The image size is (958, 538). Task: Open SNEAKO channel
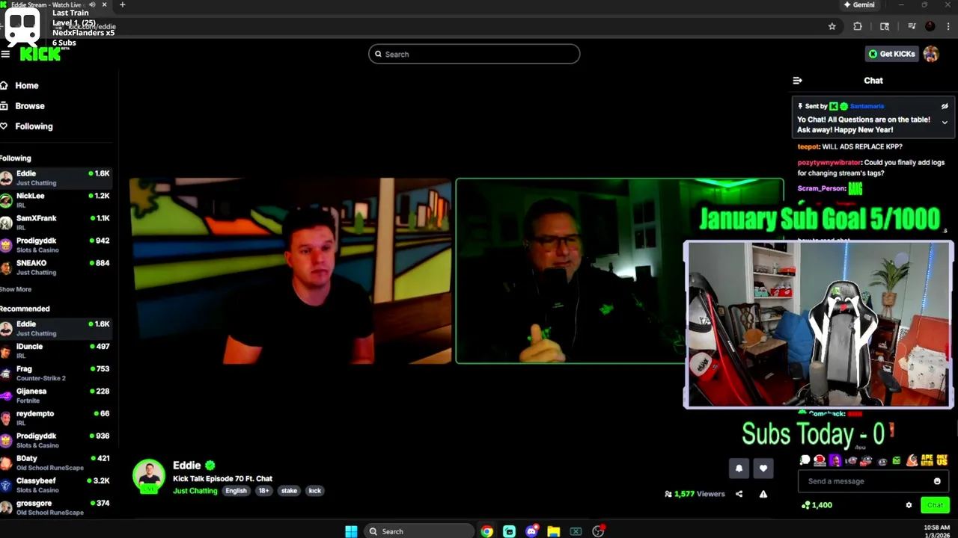click(x=56, y=268)
